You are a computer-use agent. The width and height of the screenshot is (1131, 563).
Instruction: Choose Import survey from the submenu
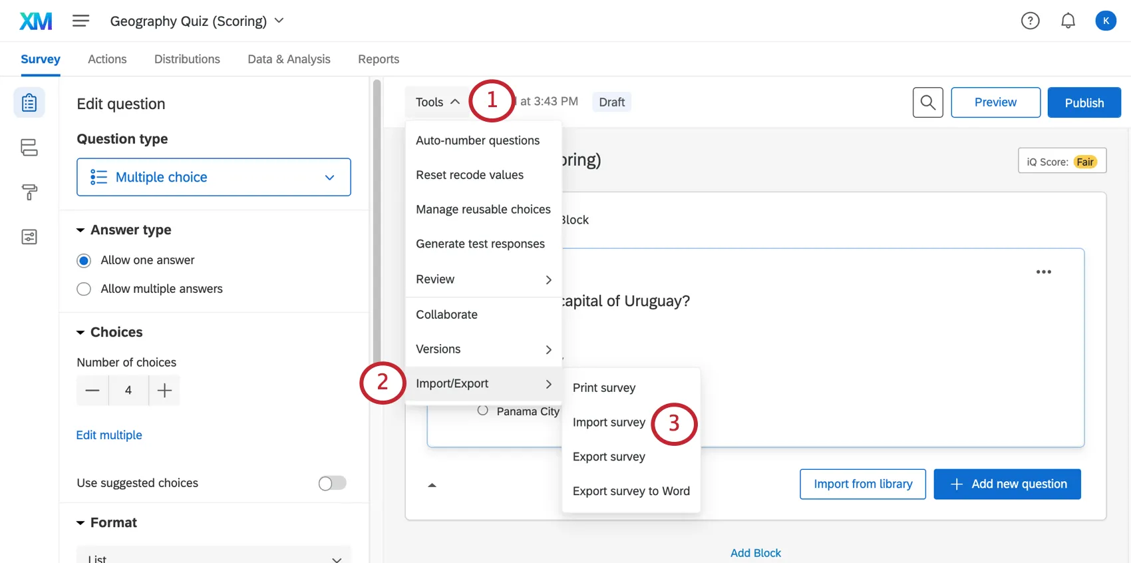pos(609,423)
